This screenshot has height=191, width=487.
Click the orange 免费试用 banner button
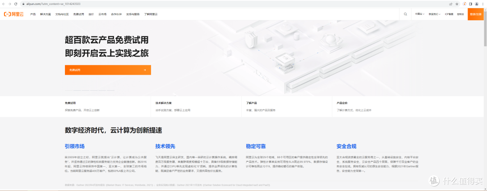[108, 70]
